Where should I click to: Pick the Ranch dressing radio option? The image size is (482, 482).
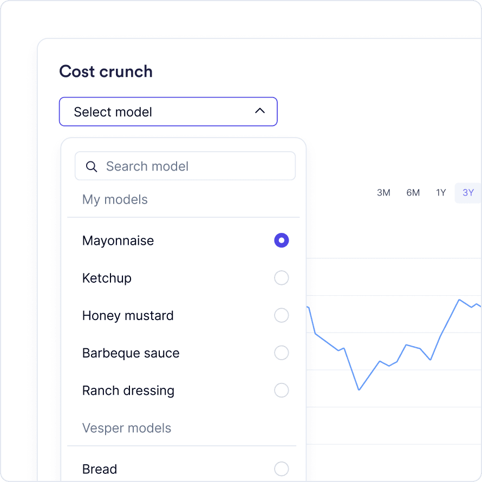pos(281,390)
